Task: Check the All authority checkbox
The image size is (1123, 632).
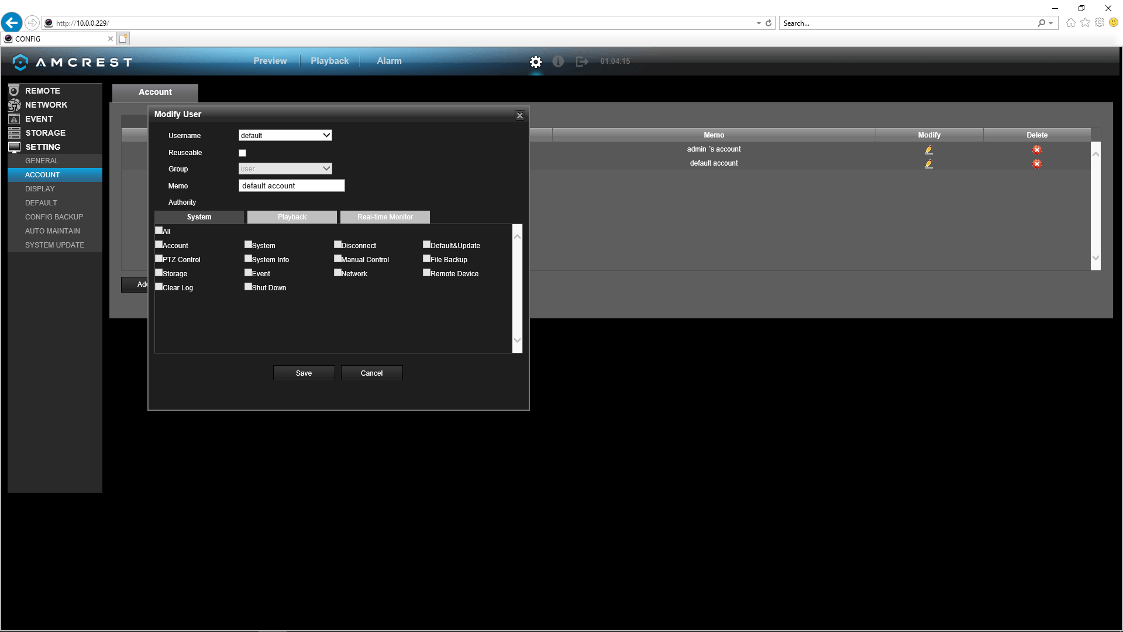Action: pos(159,231)
